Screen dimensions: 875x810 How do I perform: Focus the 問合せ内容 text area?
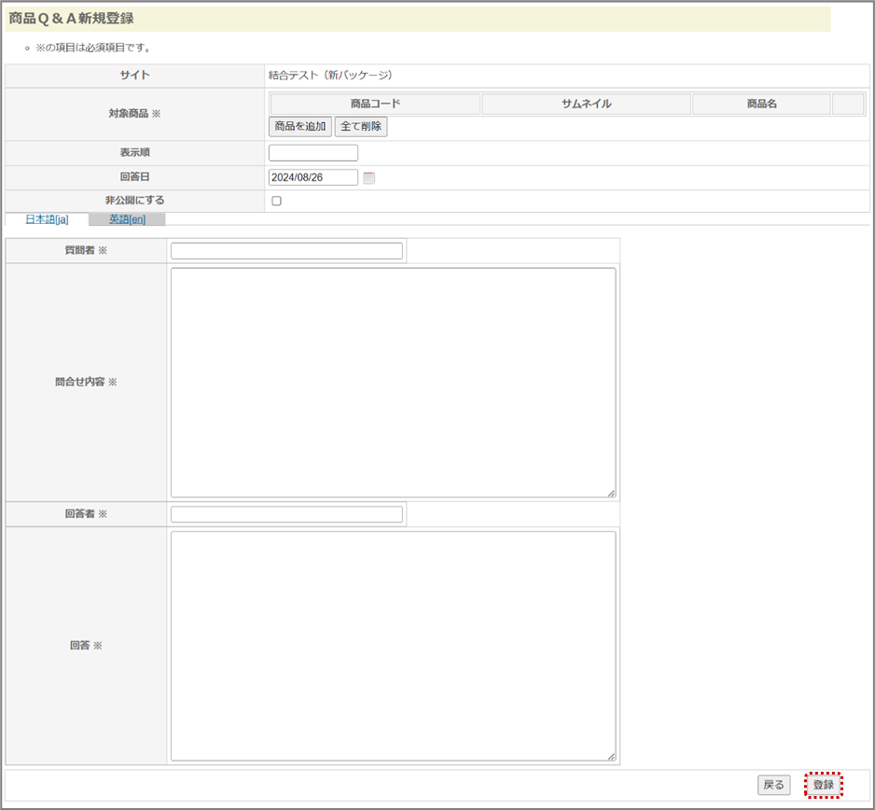pos(393,383)
